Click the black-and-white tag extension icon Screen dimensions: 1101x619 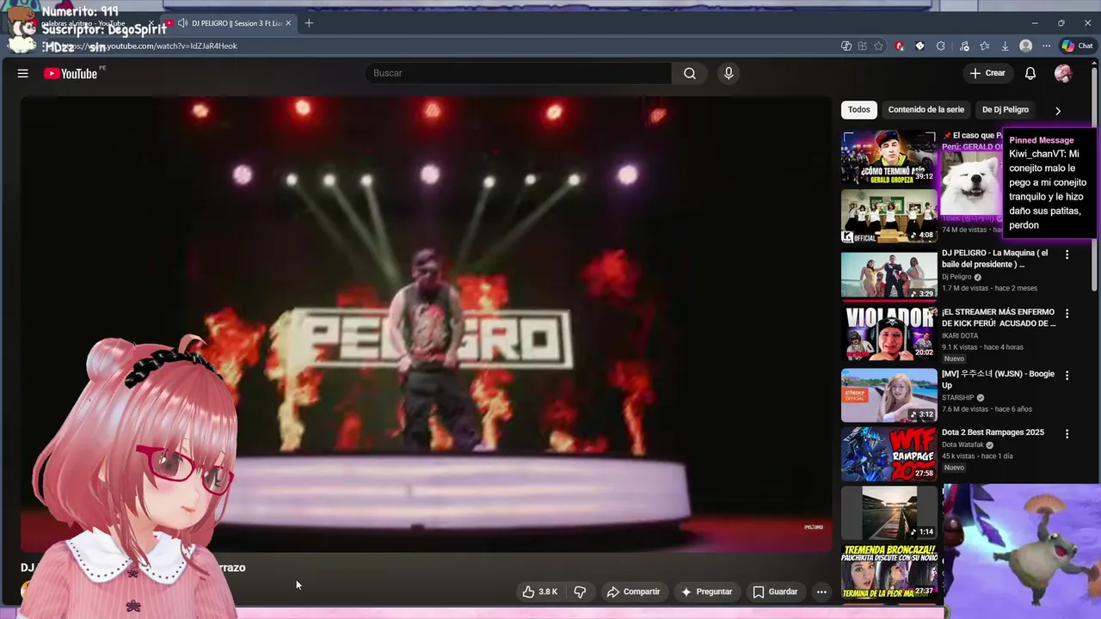(920, 46)
